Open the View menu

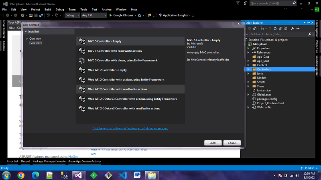pyautogui.click(x=23, y=10)
